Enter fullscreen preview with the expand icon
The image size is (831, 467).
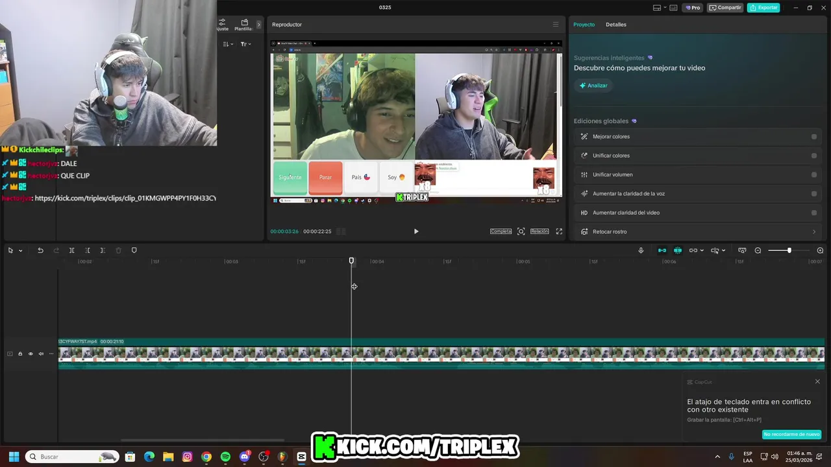click(x=559, y=232)
